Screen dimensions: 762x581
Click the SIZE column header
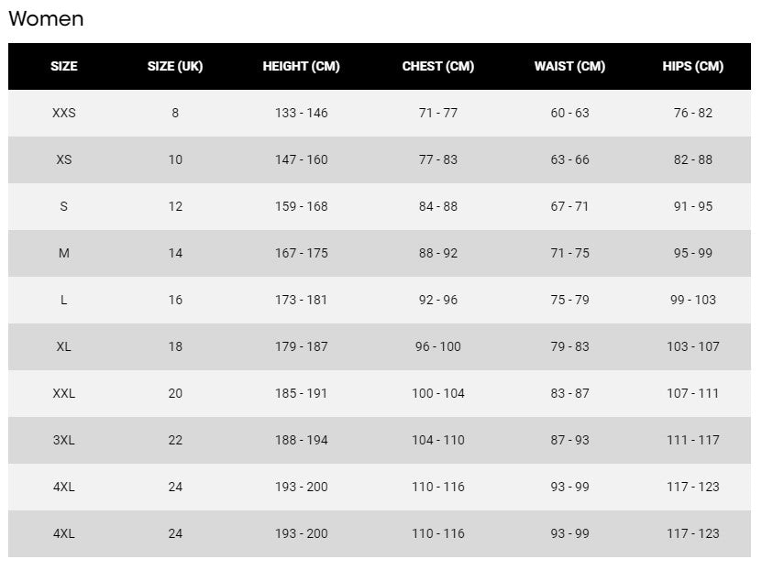coord(64,66)
